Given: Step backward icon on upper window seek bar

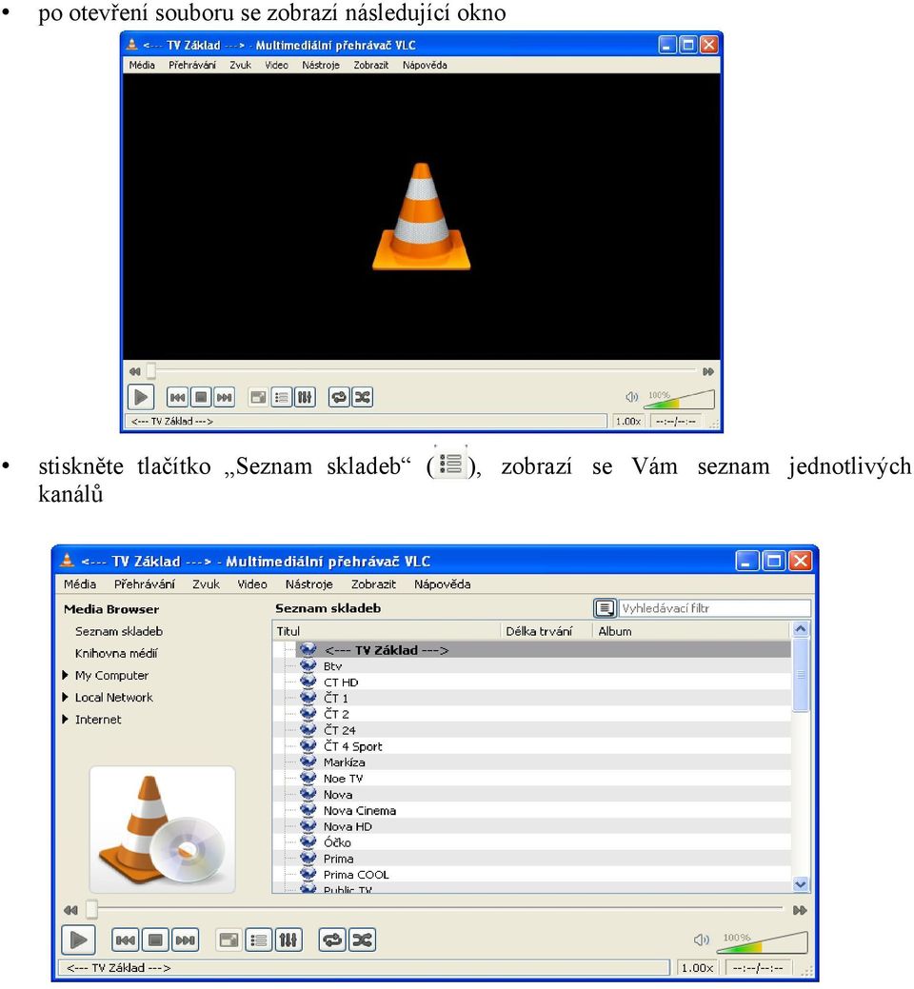Looking at the screenshot, I should tap(134, 371).
